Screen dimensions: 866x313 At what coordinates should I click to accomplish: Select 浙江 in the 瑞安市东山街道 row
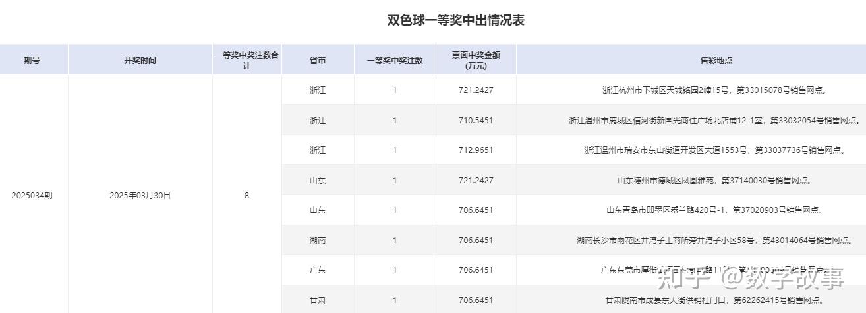pos(318,150)
